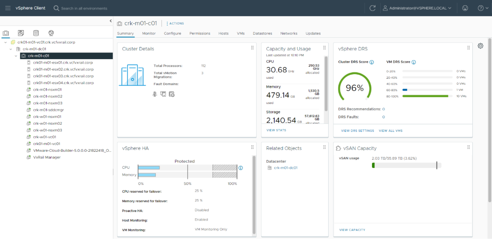Image resolution: width=492 pixels, height=239 pixels.
Task: Click the vSAN usage capacity bar
Action: [407, 165]
